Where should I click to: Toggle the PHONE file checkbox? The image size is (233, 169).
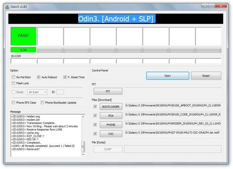[x=95, y=125]
